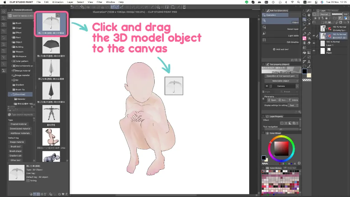Expand the Manga material folder
Screen dimensions: 350x197
tap(12, 70)
